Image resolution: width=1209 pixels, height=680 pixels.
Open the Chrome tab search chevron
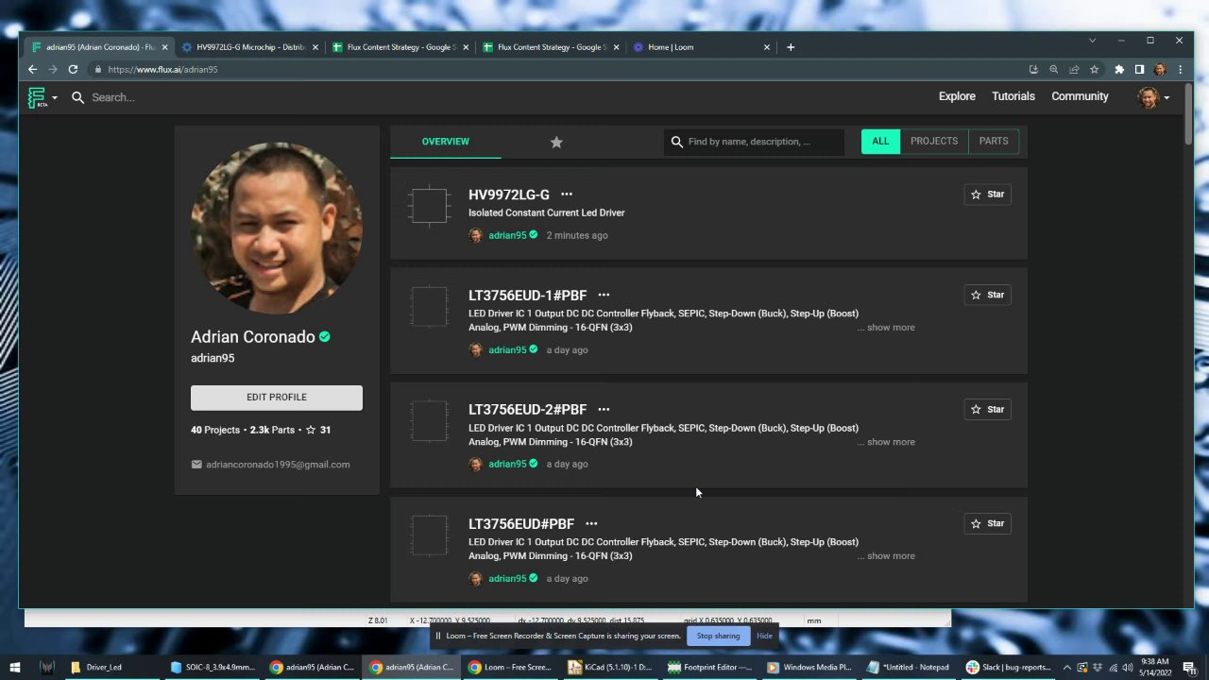[x=1092, y=41]
